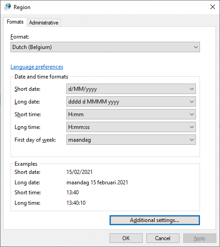
Task: Expand the Short time format dropdown
Action: point(131,114)
